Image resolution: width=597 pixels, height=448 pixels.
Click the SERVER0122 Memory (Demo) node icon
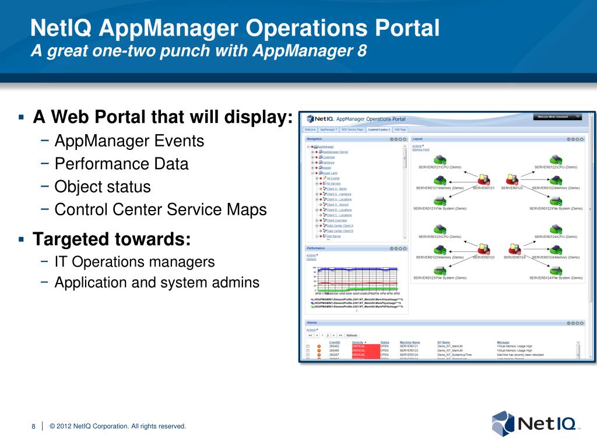pos(556,180)
